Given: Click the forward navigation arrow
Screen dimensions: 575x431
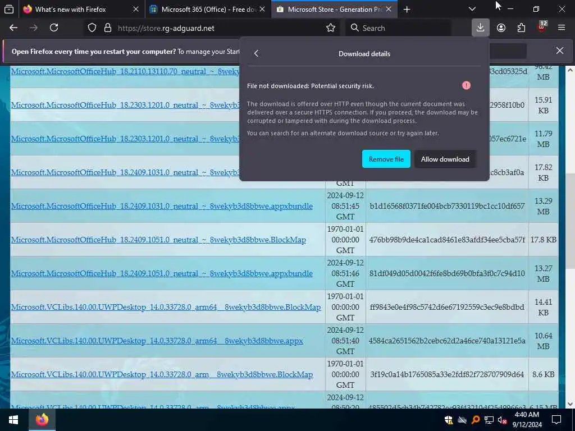Looking at the screenshot, I should [34, 28].
